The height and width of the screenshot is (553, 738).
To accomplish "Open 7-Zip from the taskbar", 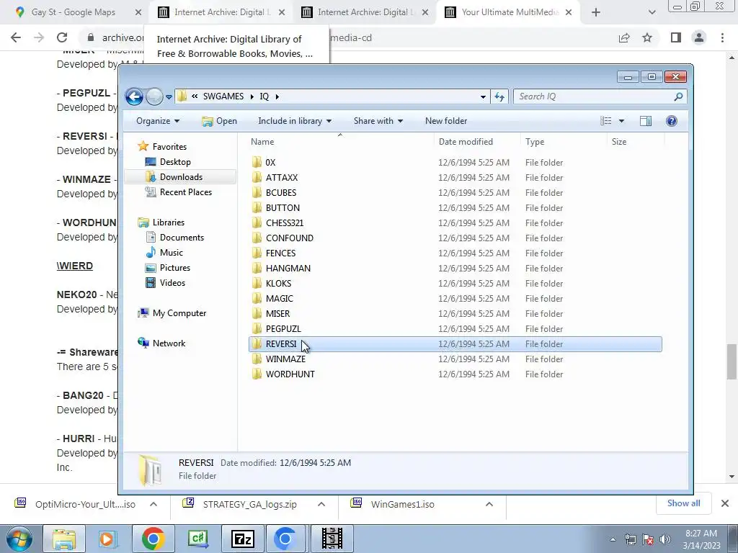I will pyautogui.click(x=243, y=539).
